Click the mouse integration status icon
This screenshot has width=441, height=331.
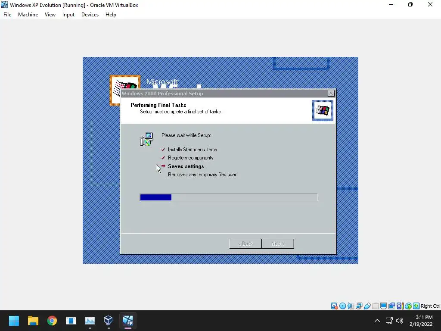(408, 306)
